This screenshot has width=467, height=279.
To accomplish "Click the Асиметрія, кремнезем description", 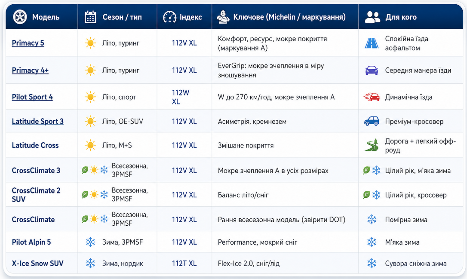I will pos(252,122).
